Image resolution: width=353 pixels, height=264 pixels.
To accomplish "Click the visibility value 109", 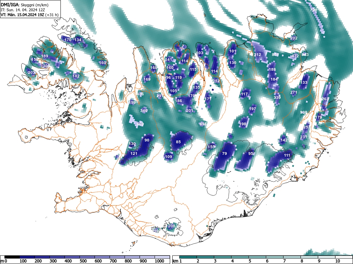I will 168,157.
